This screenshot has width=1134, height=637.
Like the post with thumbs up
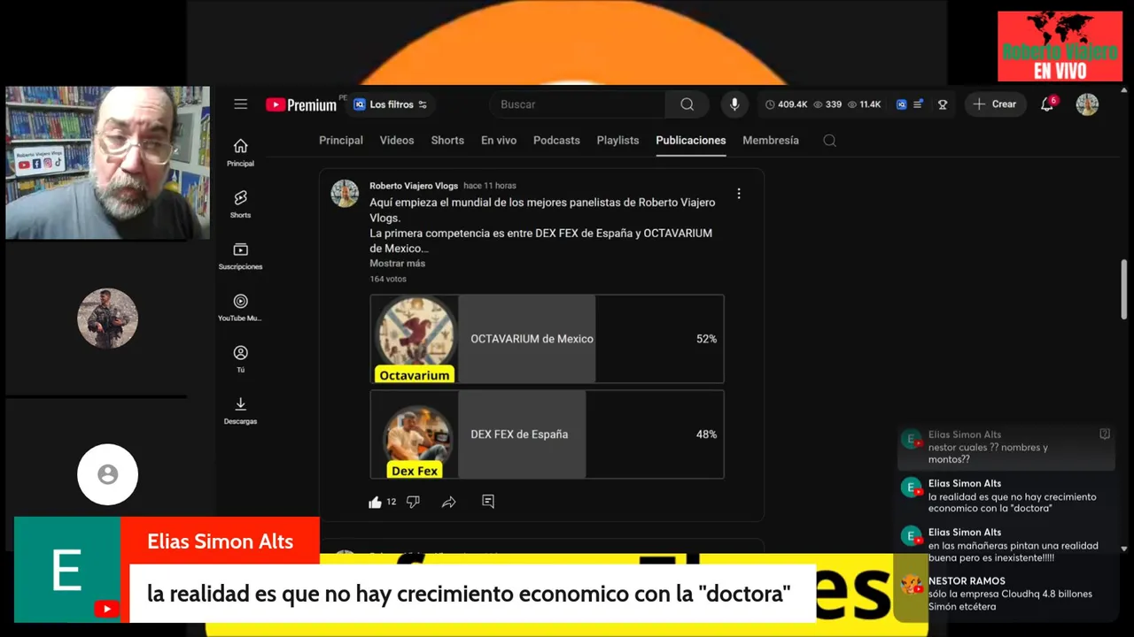[x=375, y=502]
